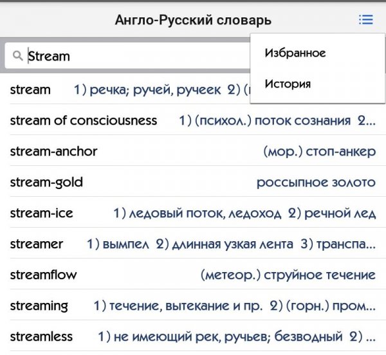Image resolution: width=386 pixels, height=355 pixels.
Task: Click translation 'россыпное золото'
Action: click(316, 182)
